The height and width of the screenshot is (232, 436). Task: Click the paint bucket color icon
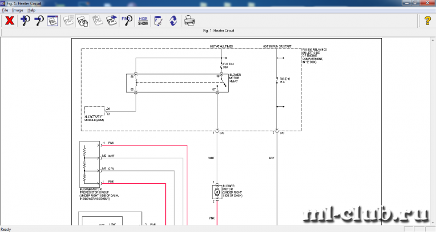[158, 21]
